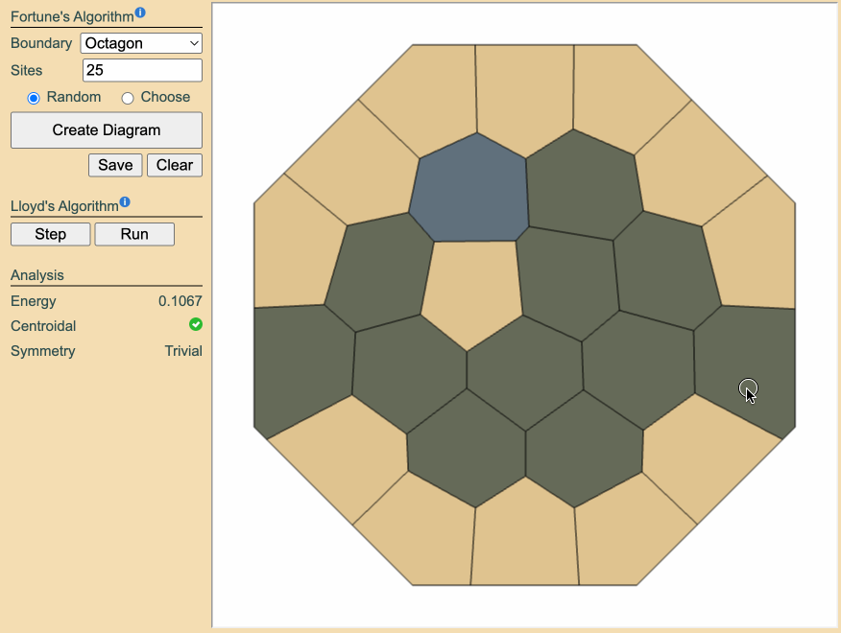
Task: Run one Step of Lloyd's Algorithm
Action: click(x=51, y=234)
